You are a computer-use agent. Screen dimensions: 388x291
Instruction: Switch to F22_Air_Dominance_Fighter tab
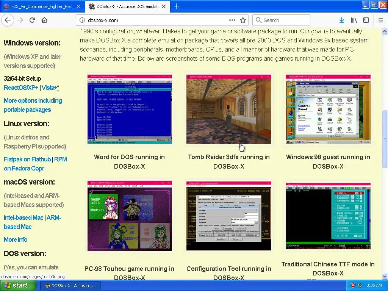(42, 6)
